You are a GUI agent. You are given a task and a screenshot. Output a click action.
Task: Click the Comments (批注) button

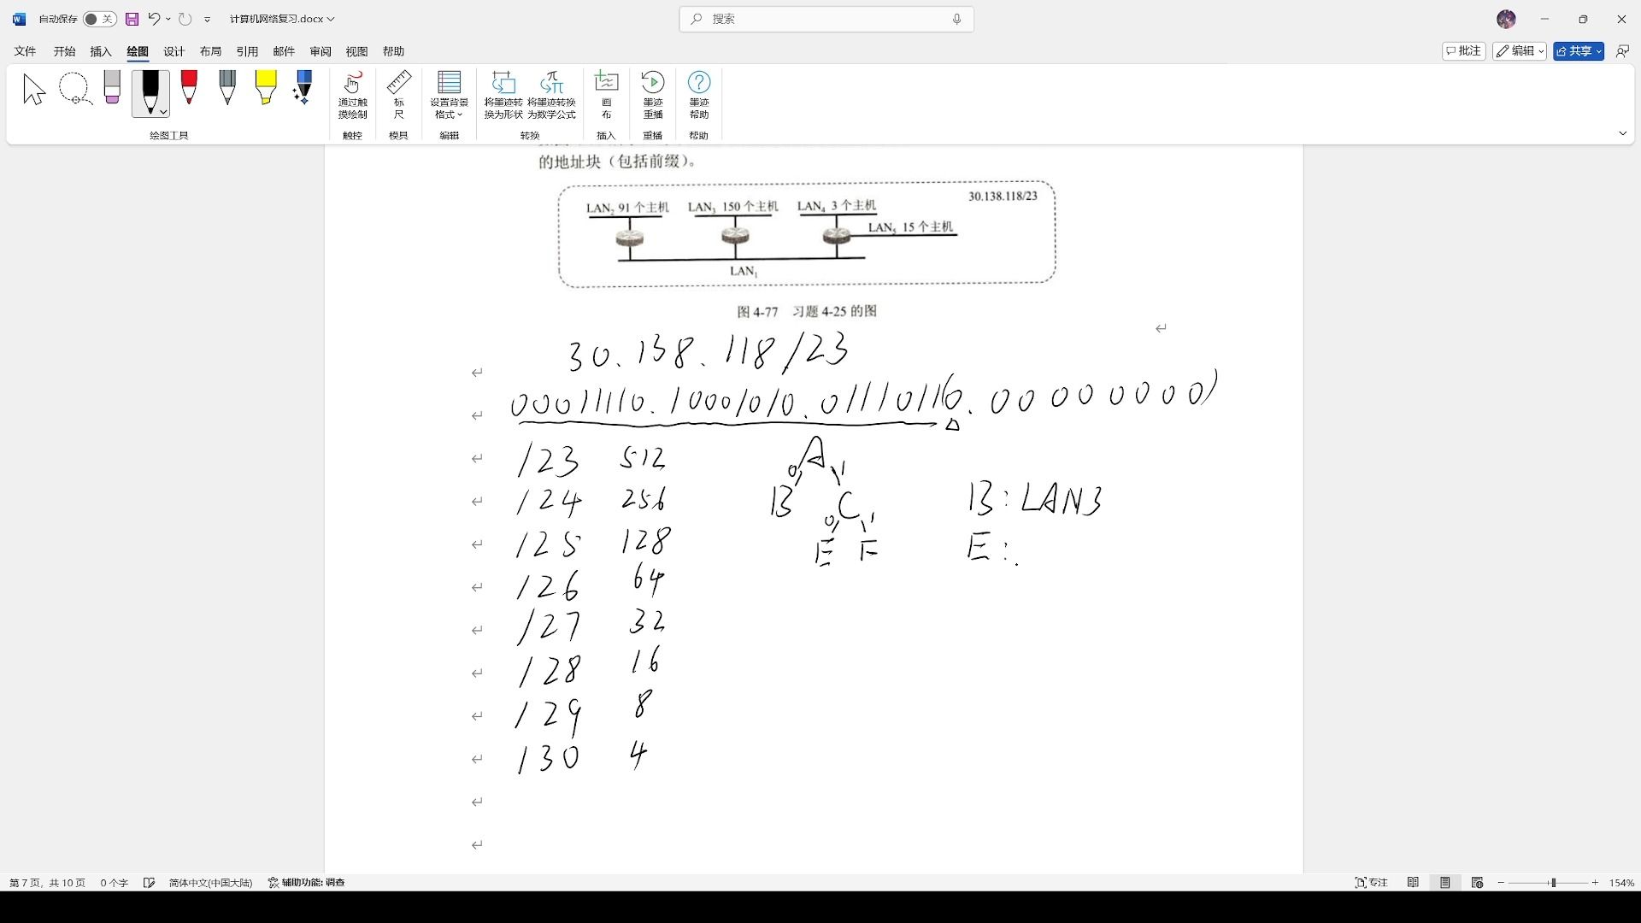coord(1463,51)
